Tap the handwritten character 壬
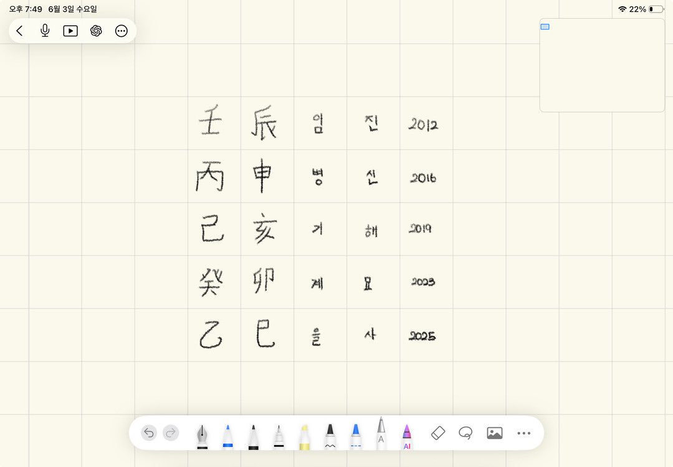Screen dimensions: 673x467 tap(211, 120)
